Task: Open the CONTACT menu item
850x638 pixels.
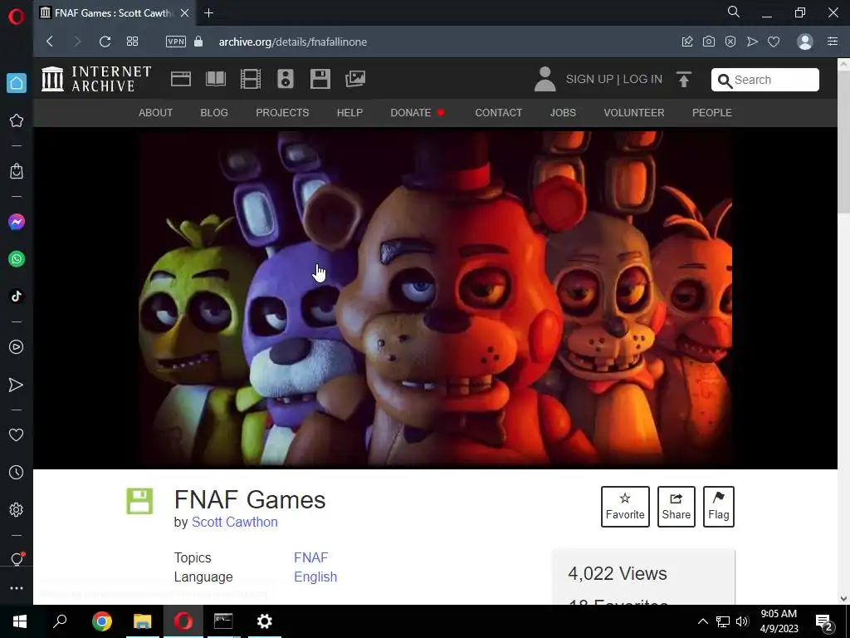Action: coord(499,113)
